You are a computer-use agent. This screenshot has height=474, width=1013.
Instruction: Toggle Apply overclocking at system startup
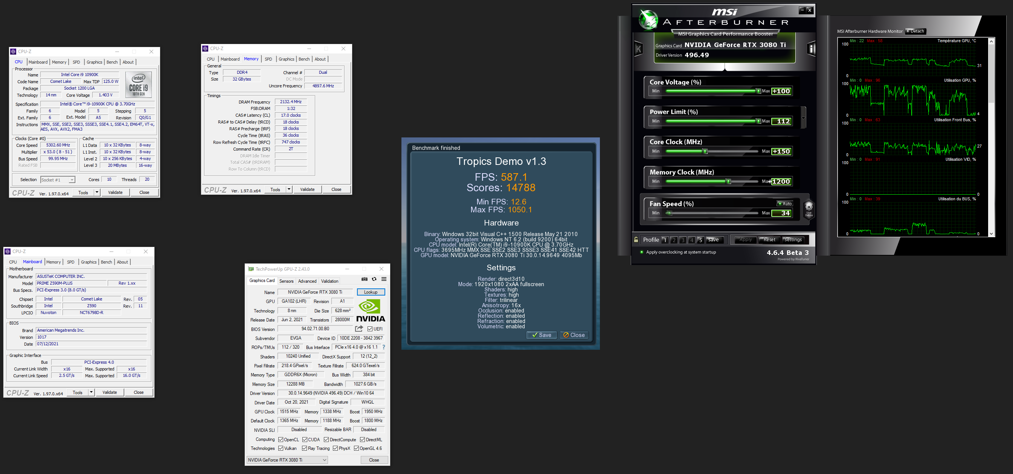[x=642, y=252]
